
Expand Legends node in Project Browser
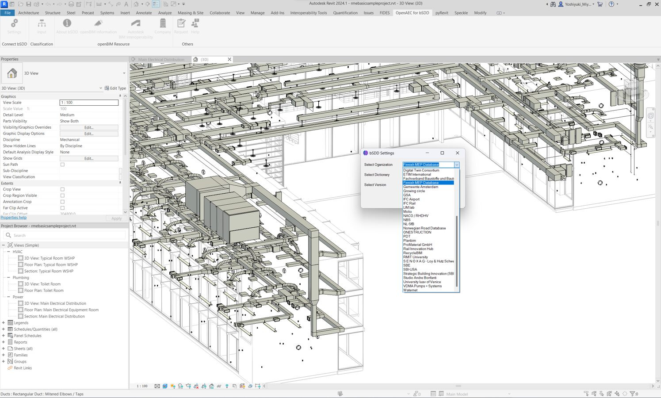tap(4, 323)
